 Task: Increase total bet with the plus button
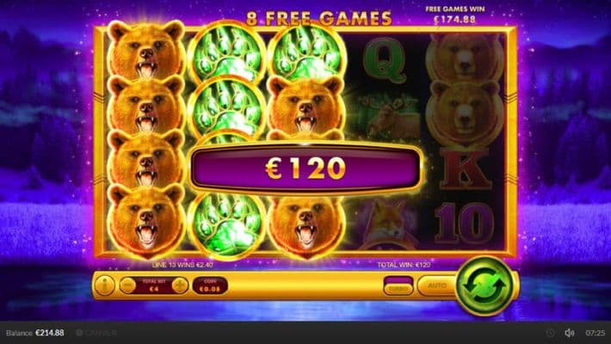coord(180,286)
